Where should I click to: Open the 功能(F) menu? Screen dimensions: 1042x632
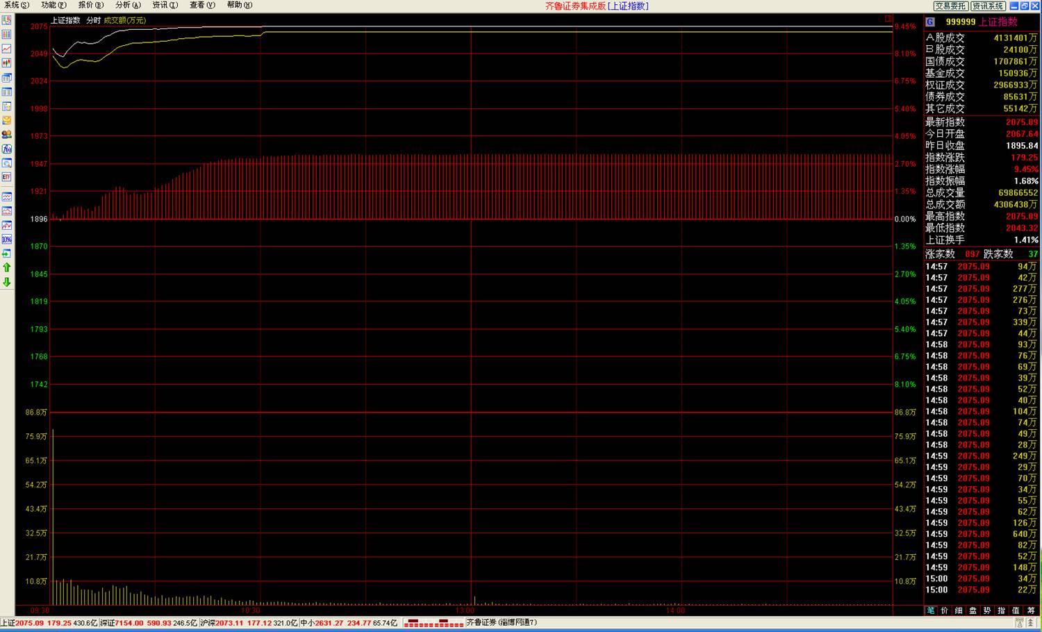(53, 5)
